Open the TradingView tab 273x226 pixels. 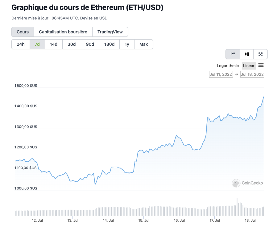point(110,32)
